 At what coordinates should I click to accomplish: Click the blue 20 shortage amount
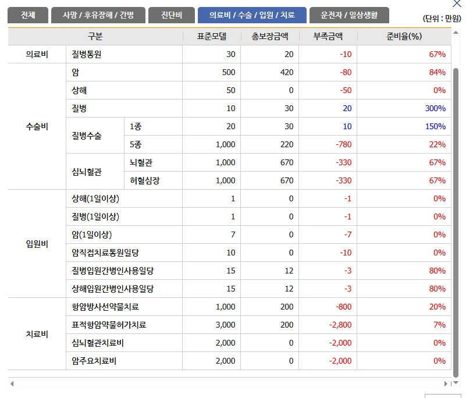(x=347, y=108)
